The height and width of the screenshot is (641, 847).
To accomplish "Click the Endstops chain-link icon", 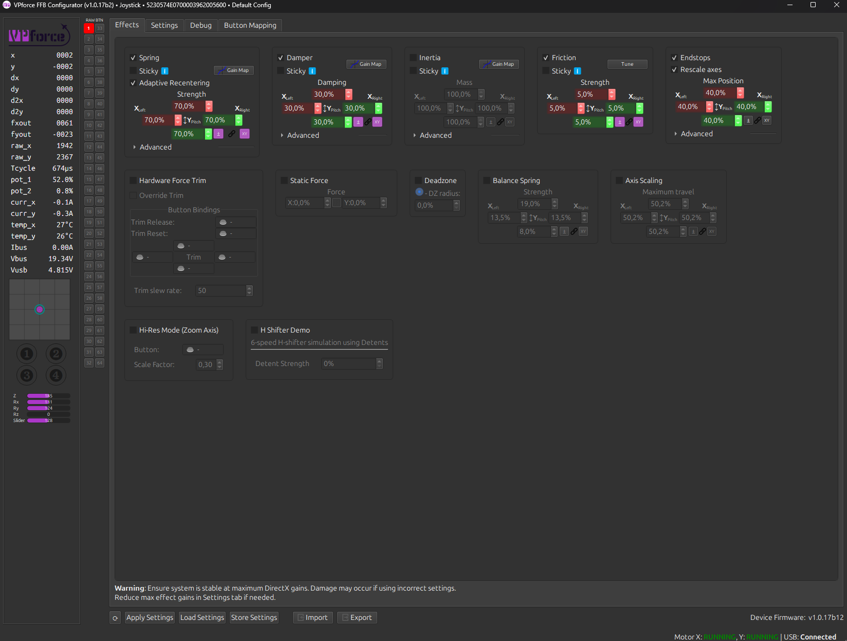I will coord(758,120).
